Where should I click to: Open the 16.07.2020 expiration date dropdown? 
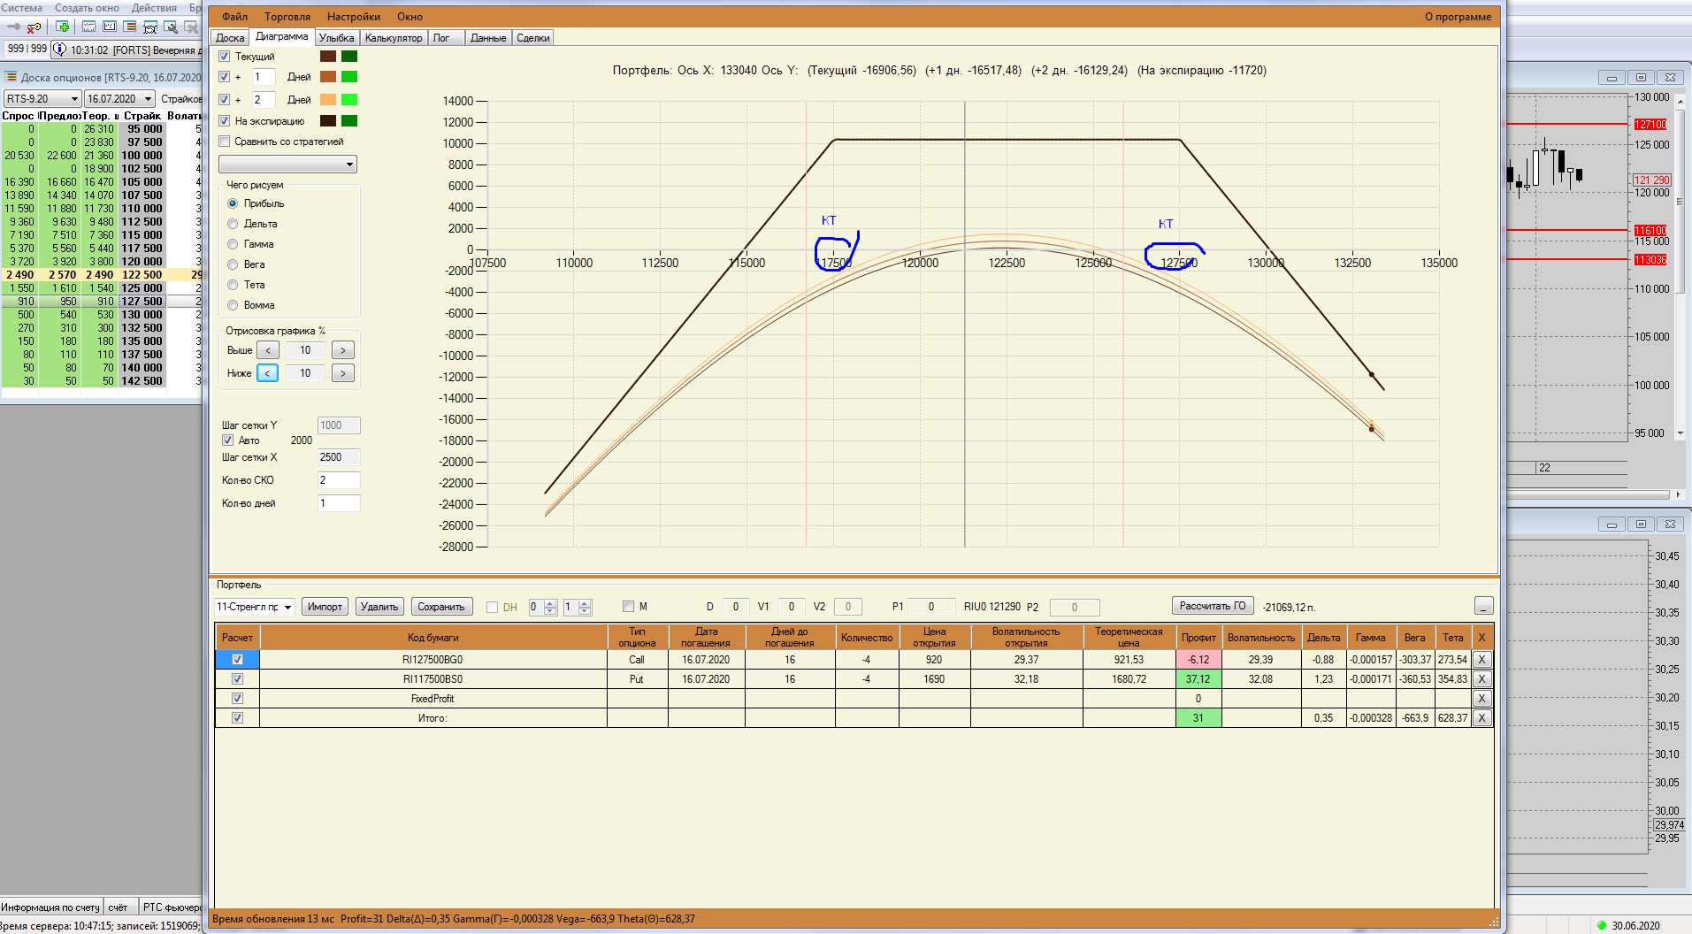click(119, 99)
